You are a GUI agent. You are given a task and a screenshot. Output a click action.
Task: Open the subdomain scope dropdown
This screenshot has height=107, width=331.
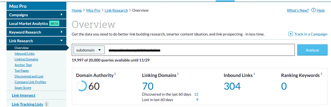click(x=89, y=50)
